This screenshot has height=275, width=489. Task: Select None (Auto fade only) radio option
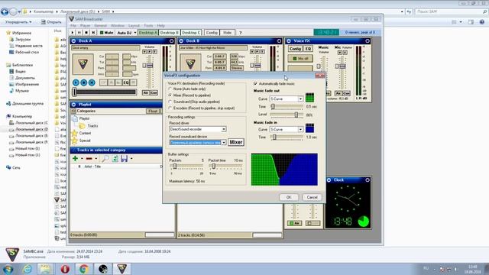170,89
